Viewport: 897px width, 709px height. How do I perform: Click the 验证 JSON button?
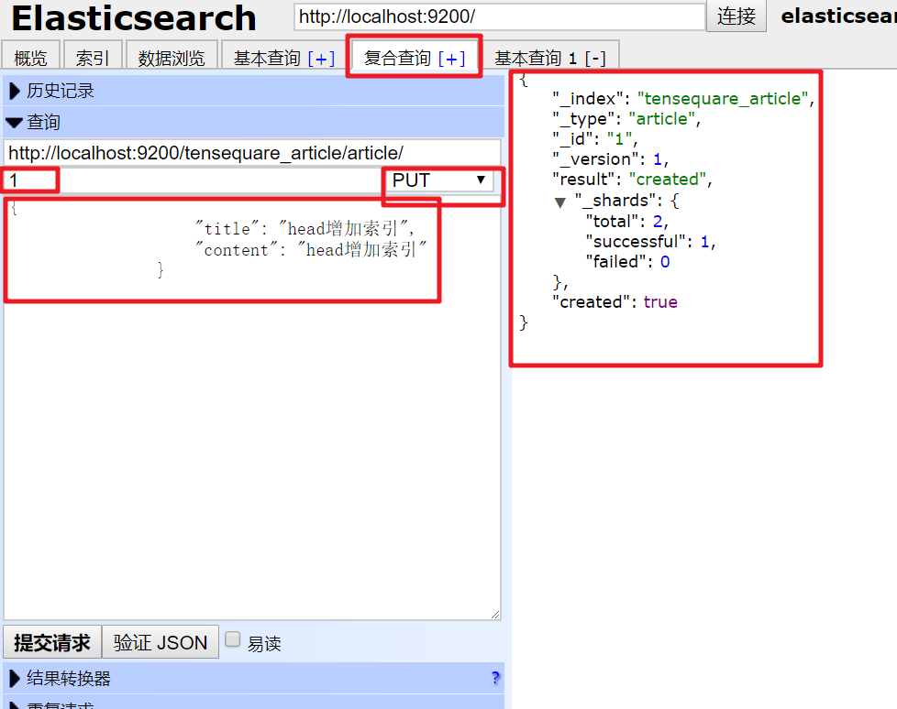[x=161, y=642]
